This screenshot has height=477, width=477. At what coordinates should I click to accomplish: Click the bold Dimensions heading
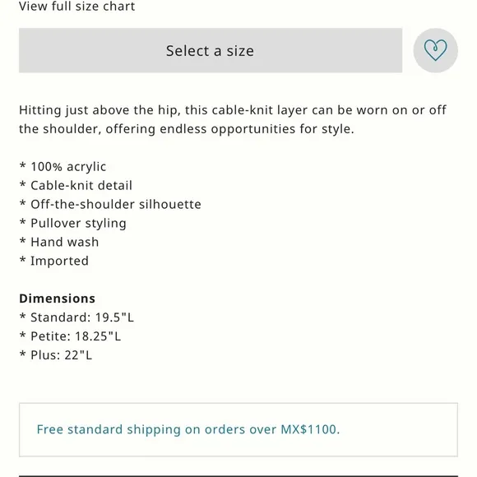[x=58, y=299]
